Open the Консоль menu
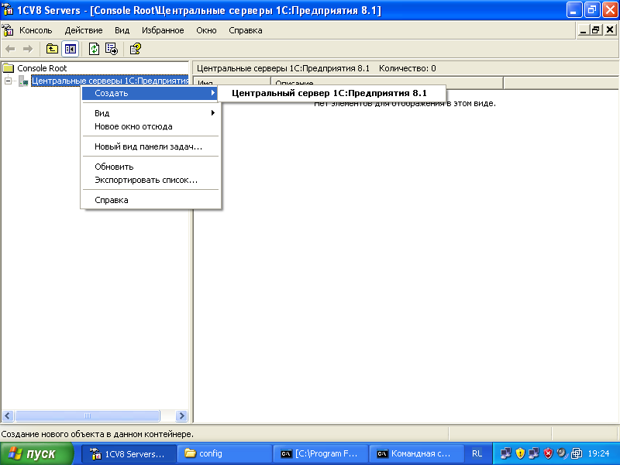Viewport: 620px width, 465px height. click(36, 30)
